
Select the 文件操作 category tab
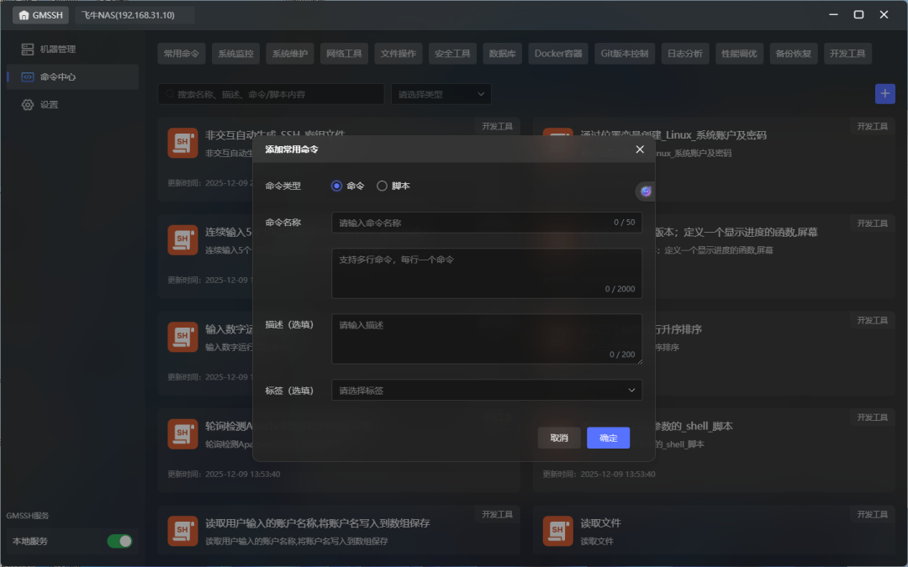pos(398,53)
